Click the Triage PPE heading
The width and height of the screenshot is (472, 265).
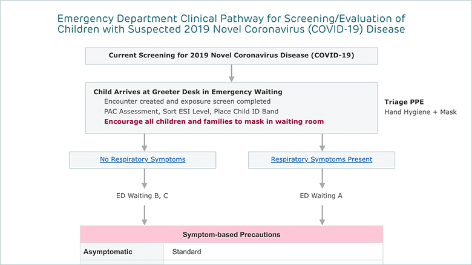pyautogui.click(x=404, y=102)
